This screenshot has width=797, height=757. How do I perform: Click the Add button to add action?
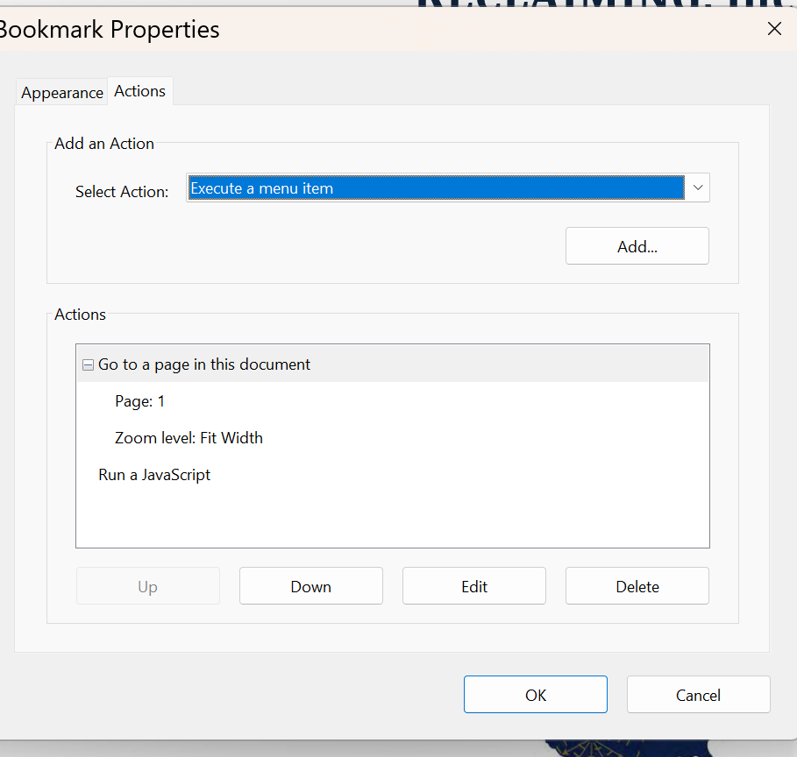coord(637,245)
